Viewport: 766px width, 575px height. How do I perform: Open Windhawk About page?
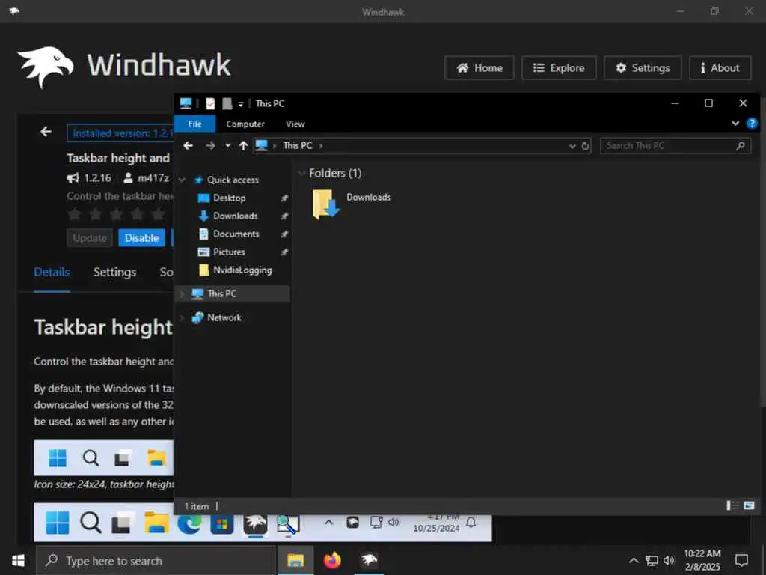(720, 68)
